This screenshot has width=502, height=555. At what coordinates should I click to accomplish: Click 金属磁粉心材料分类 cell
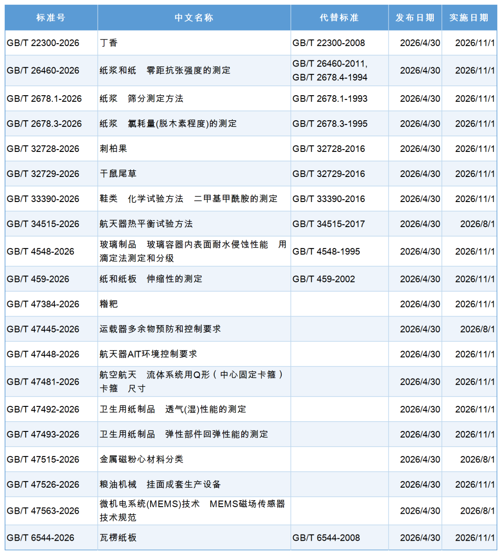click(x=194, y=459)
